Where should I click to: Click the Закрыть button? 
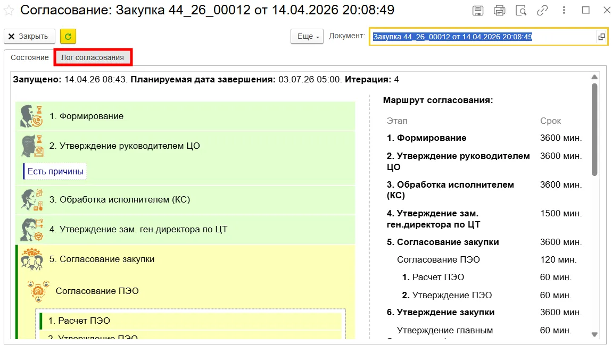[x=29, y=36]
